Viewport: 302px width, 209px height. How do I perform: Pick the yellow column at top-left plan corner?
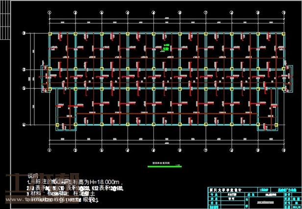[x=50, y=34]
